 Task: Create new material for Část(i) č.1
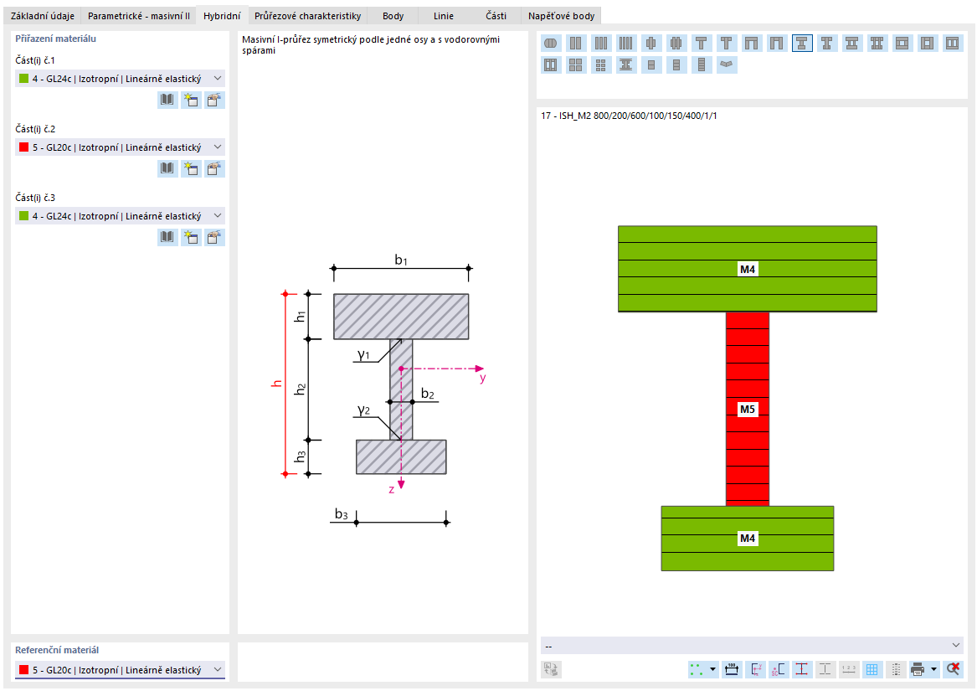click(x=191, y=100)
